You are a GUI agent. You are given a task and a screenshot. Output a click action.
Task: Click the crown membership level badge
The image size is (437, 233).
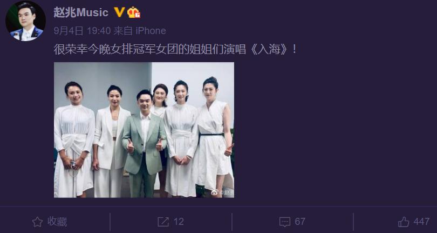point(134,12)
